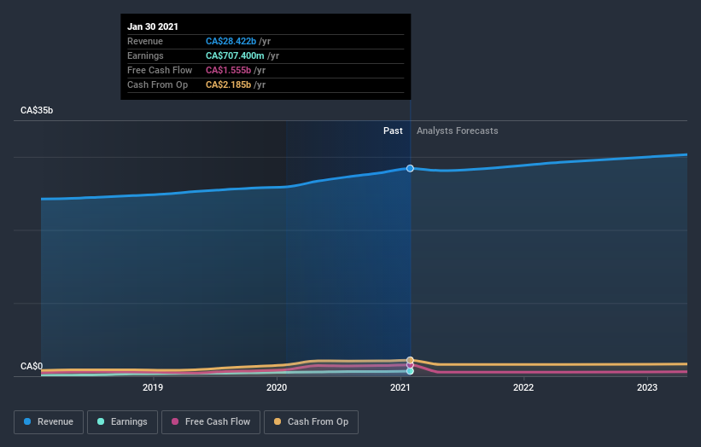Click the Cash From Op label in tooltip

(157, 84)
